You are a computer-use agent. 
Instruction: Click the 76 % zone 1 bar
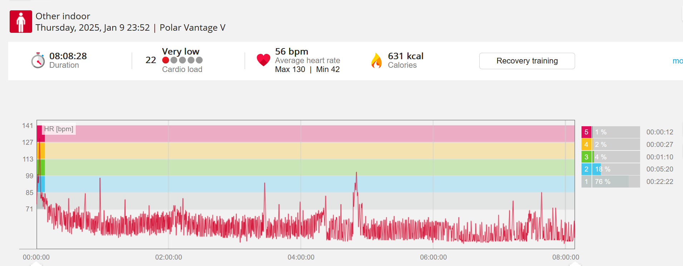[x=616, y=182]
